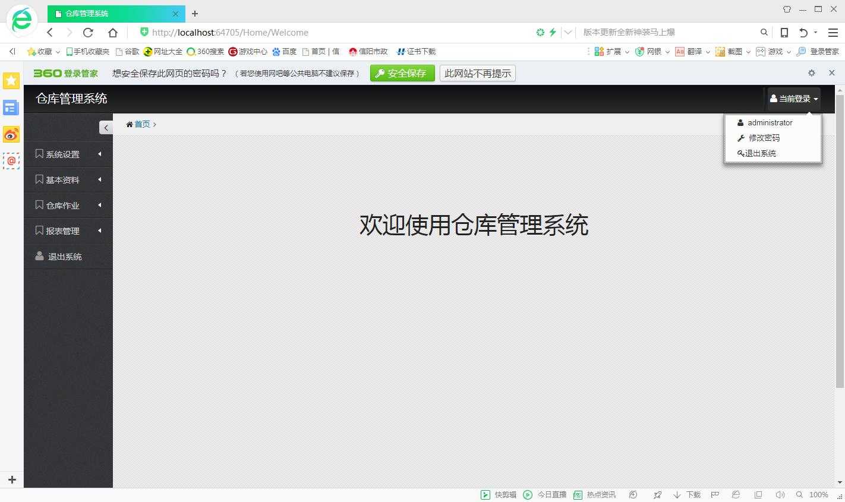Open the browser home page icon
Screen dimensions: 845x502
[x=113, y=33]
